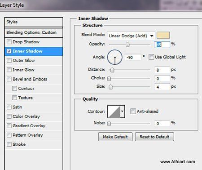202x170 pixels.
Task: Uncheck the Inner Shadow checkbox
Action: [9, 51]
